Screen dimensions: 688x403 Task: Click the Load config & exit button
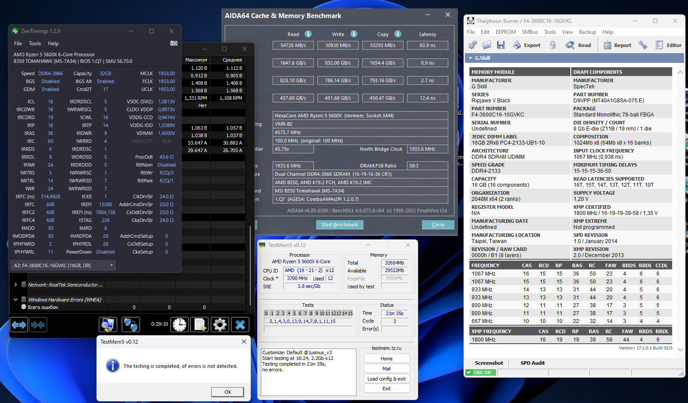pyautogui.click(x=386, y=379)
